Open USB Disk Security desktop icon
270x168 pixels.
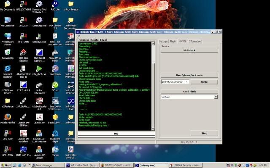point(23,52)
